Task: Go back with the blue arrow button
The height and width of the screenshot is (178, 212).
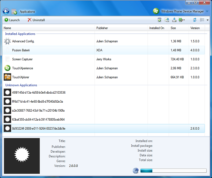Action: (x=6, y=11)
